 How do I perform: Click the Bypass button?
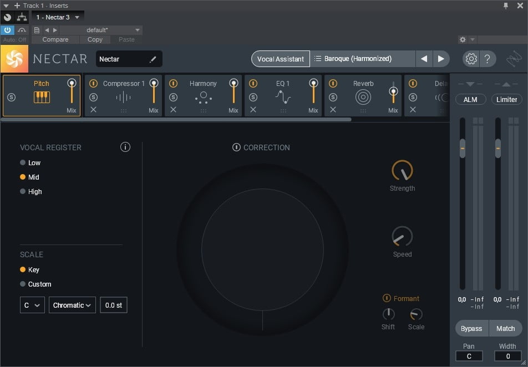click(471, 329)
